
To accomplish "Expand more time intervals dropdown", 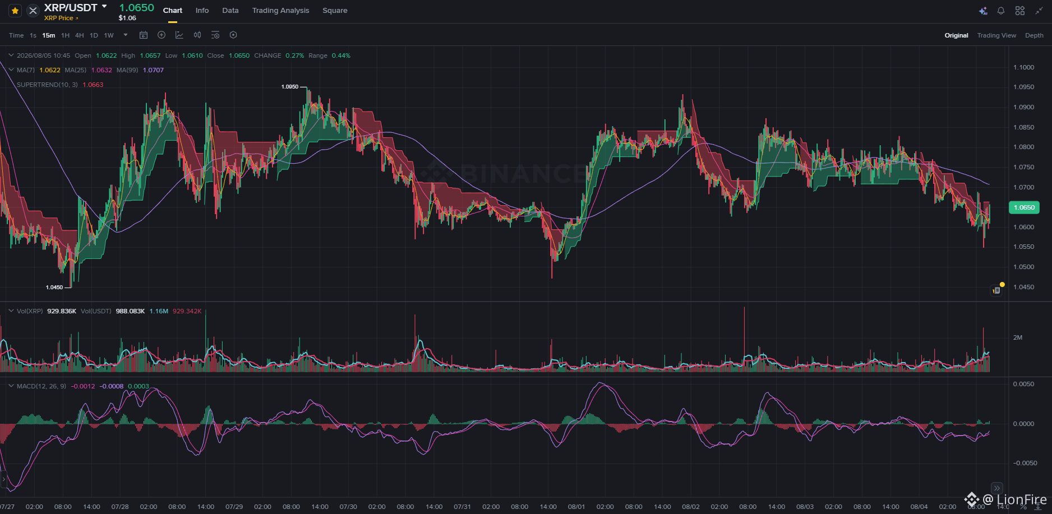I will tap(126, 35).
